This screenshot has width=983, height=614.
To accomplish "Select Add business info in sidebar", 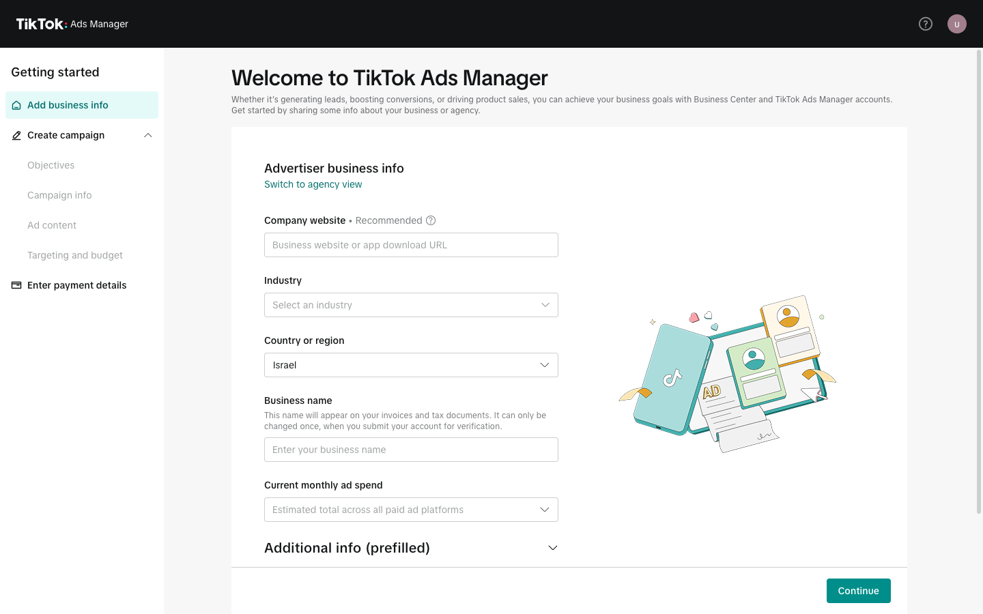I will (82, 105).
